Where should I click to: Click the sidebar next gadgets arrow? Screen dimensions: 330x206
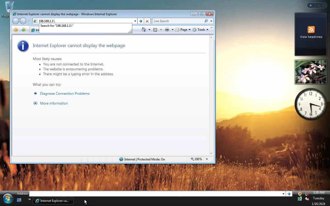coord(324,5)
